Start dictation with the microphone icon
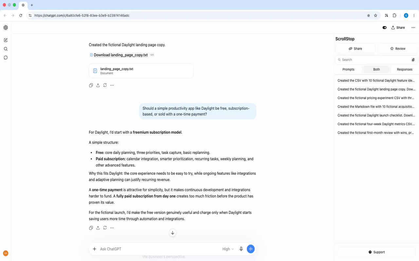Screen dimensions: 419x261 [x=241, y=249]
